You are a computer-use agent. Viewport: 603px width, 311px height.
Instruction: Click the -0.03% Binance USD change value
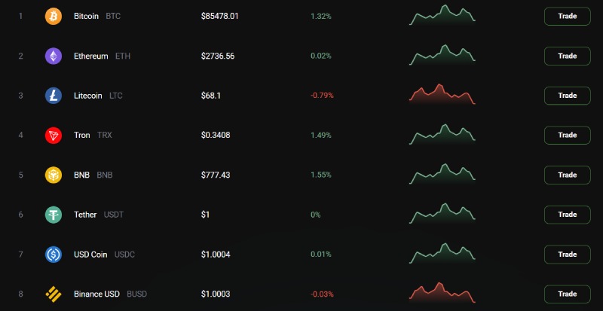tap(323, 294)
